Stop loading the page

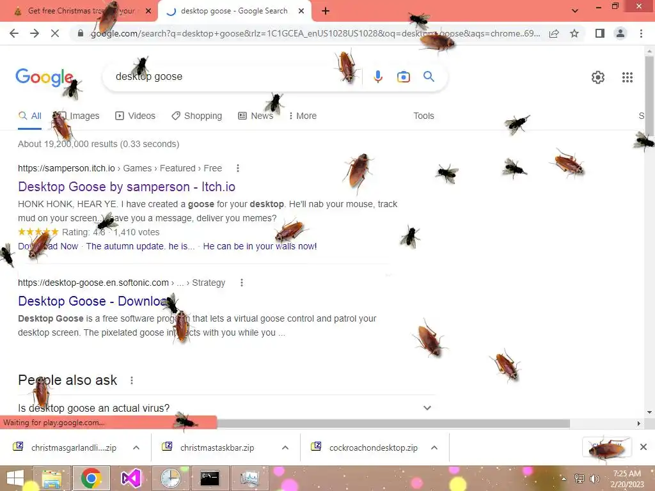(55, 33)
